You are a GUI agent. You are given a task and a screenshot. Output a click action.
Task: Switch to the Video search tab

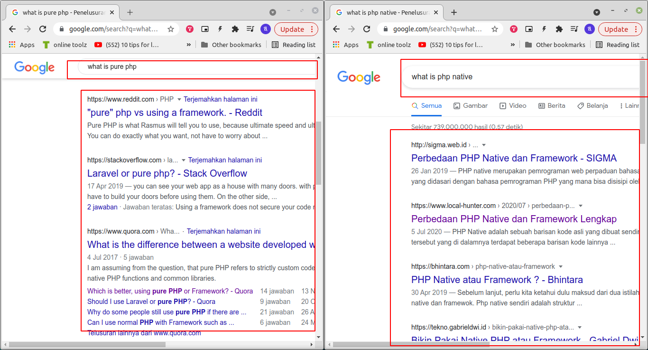click(513, 105)
